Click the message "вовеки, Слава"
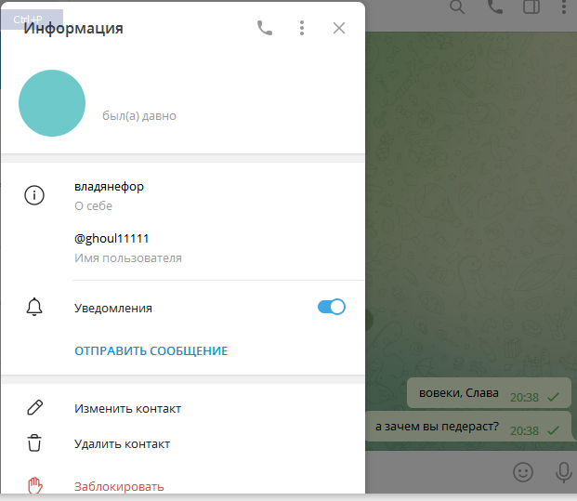This screenshot has width=577, height=501. pos(489,393)
